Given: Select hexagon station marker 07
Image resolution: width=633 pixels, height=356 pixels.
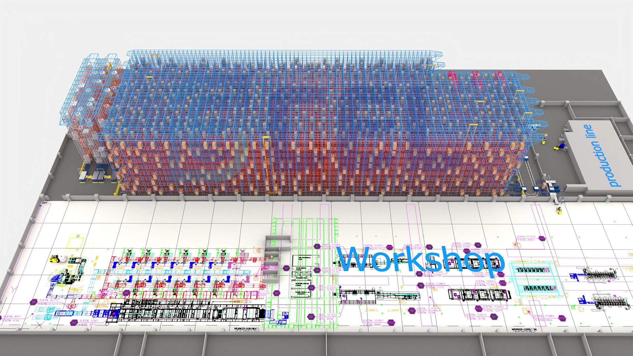Looking at the screenshot, I should [x=311, y=317].
